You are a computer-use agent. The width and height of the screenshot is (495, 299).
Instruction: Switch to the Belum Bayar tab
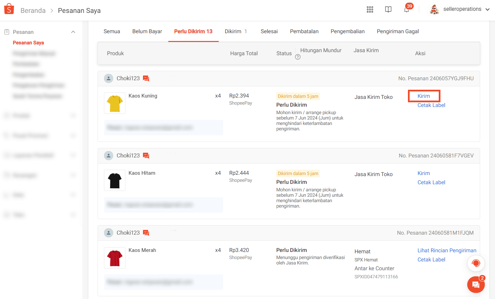(x=147, y=31)
